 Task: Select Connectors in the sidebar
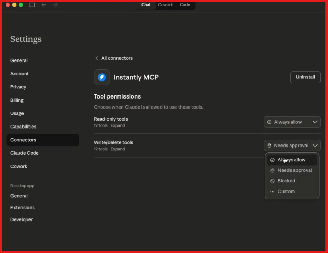[43, 140]
